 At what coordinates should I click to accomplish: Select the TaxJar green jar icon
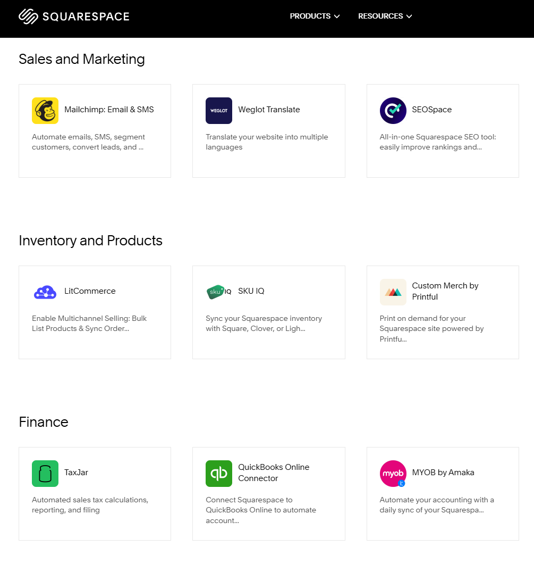click(45, 473)
